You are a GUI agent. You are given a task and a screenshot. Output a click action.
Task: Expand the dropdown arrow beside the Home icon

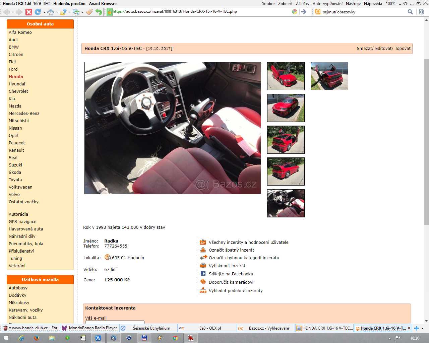57,12
